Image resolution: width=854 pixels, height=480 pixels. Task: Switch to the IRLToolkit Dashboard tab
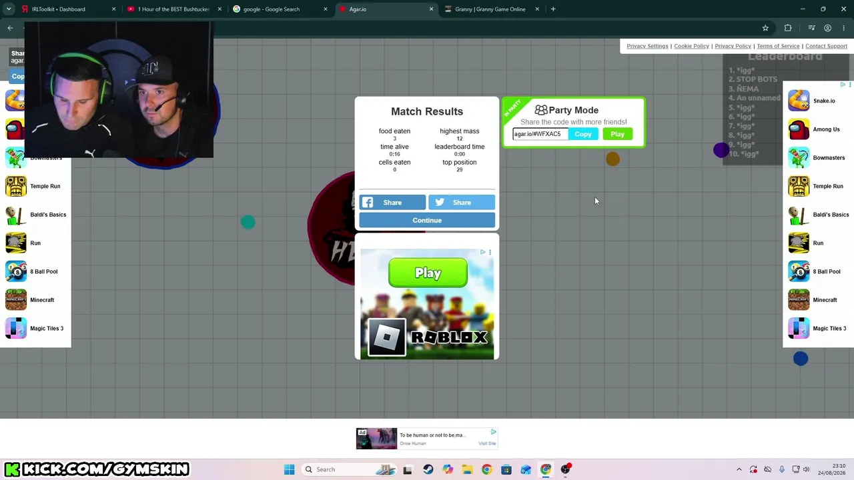click(x=67, y=9)
